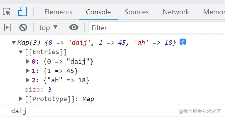Collapse the Map(3) object arrow
The image size is (225, 118).
tap(13, 43)
